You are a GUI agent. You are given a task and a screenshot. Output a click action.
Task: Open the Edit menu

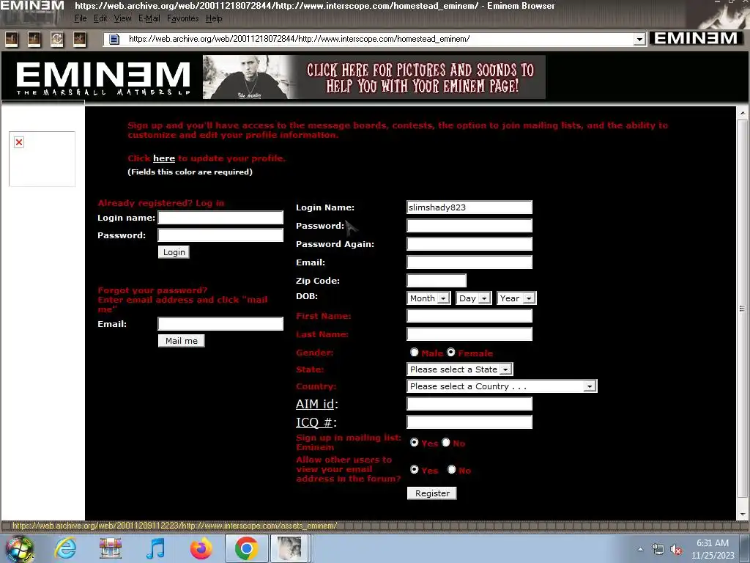[100, 18]
